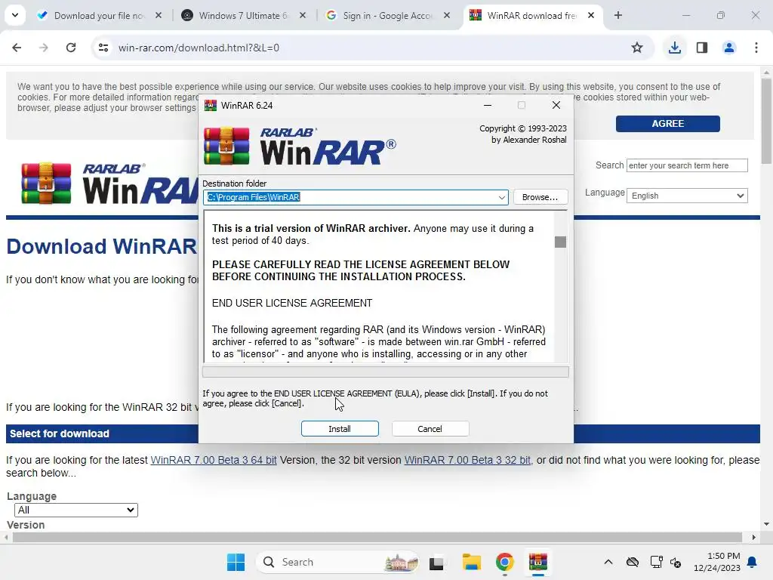The height and width of the screenshot is (580, 773).
Task: Click muted volume tray icon
Action: pyautogui.click(x=676, y=562)
